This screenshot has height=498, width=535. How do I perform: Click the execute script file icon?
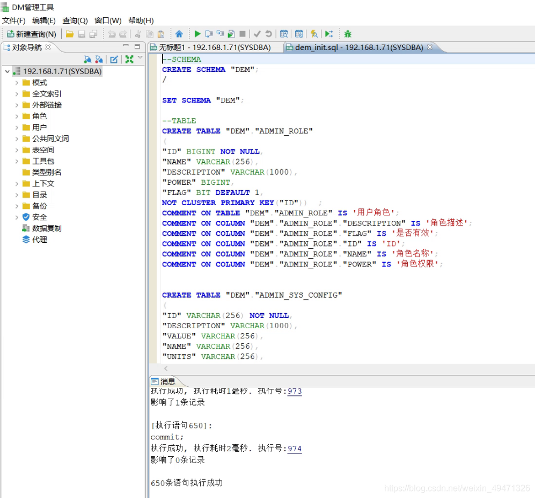click(x=231, y=34)
